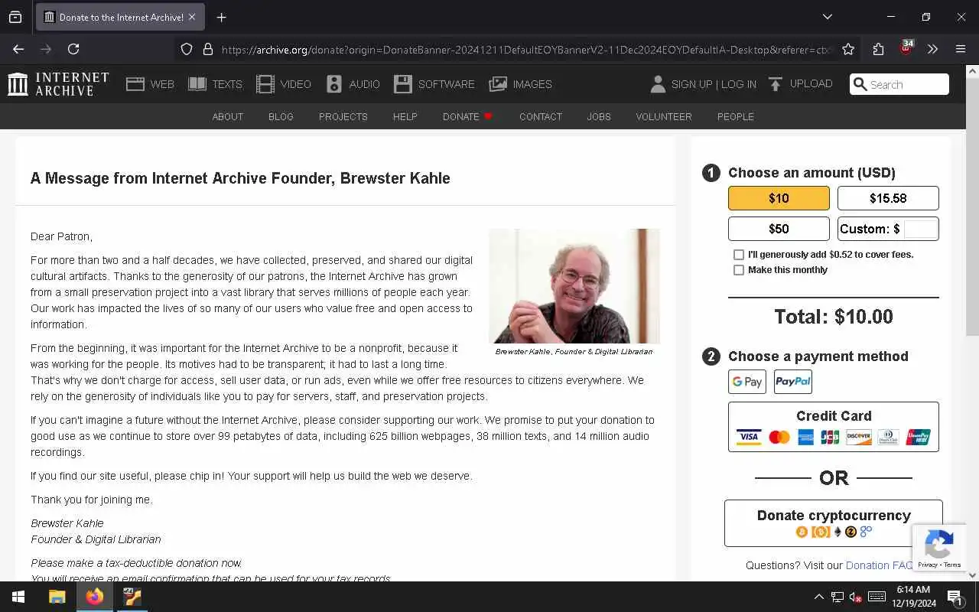
Task: Open the Firefox extensions puzzle icon
Action: 878,50
